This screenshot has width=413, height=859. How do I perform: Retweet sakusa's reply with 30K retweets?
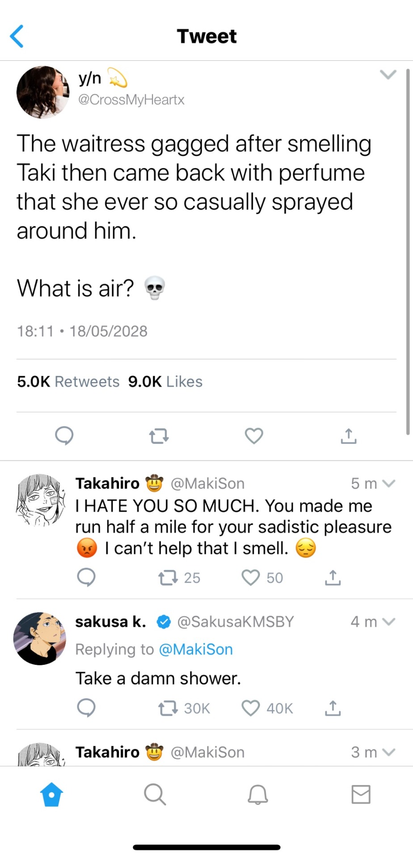click(167, 708)
